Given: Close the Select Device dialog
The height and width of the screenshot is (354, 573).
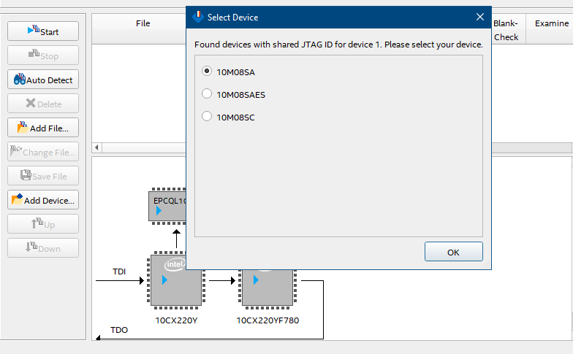Looking at the screenshot, I should pyautogui.click(x=479, y=17).
